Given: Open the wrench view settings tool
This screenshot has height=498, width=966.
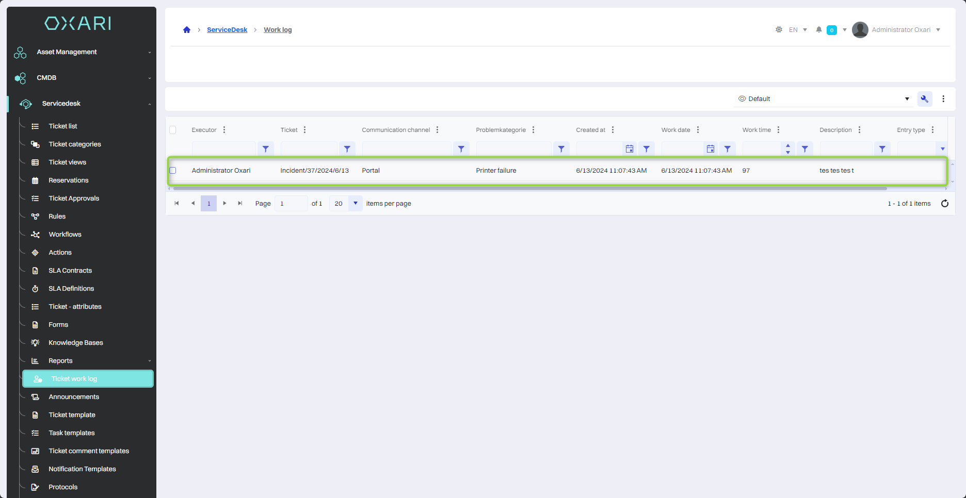Looking at the screenshot, I should (924, 99).
